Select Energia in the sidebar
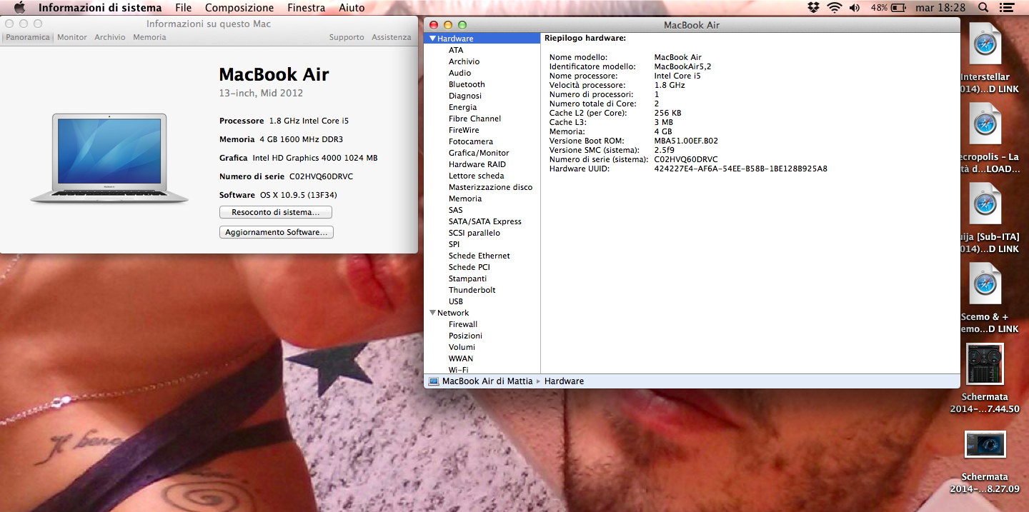 463,107
